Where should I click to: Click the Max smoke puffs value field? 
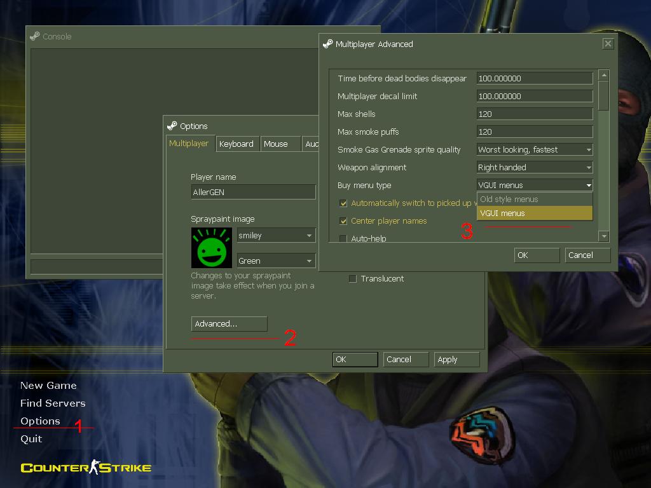tap(535, 132)
